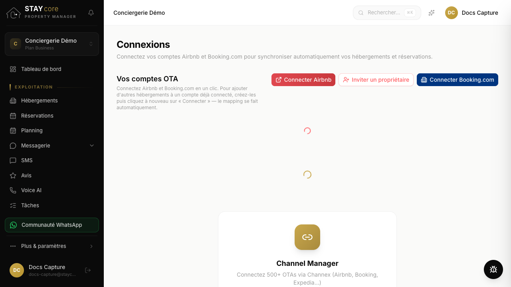Open the top-right DC avatar

[x=452, y=13]
